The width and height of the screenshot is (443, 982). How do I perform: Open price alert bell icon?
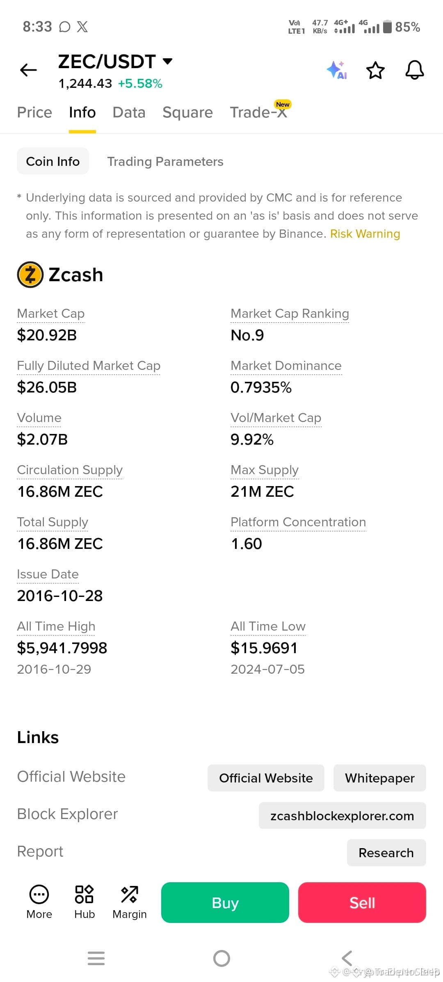(x=415, y=70)
